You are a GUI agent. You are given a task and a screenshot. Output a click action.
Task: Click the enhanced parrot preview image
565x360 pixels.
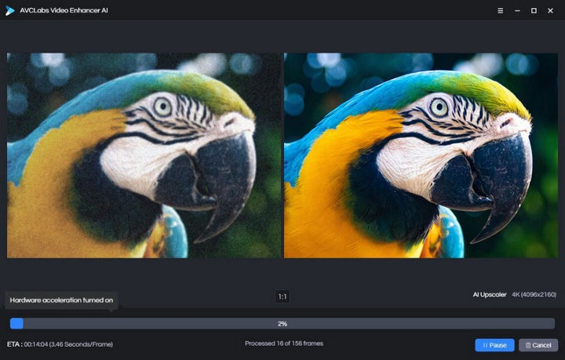pyautogui.click(x=421, y=155)
